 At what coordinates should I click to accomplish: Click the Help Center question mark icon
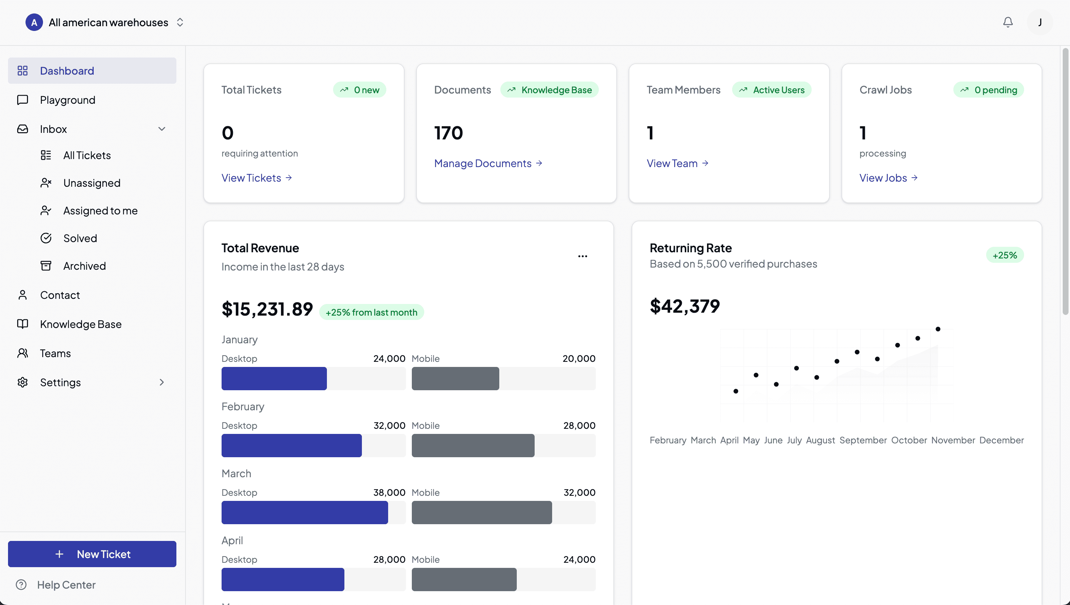21,585
